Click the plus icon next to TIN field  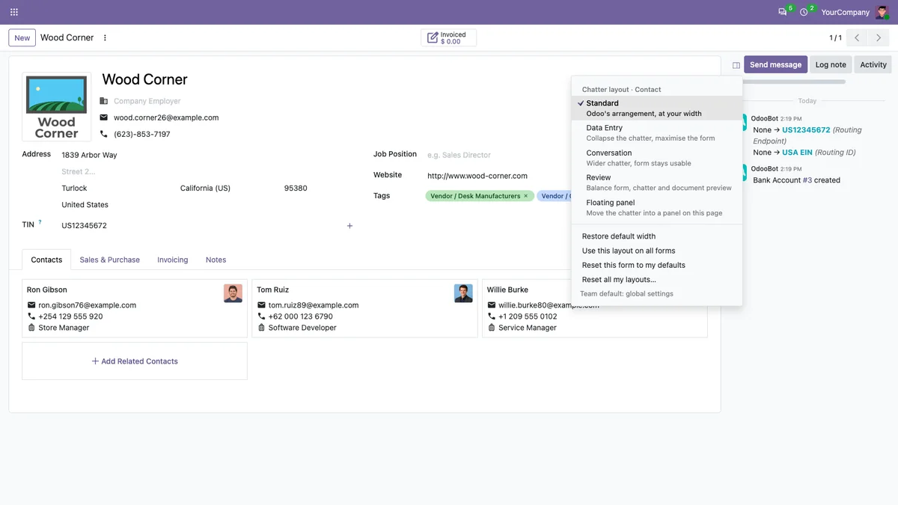[349, 226]
